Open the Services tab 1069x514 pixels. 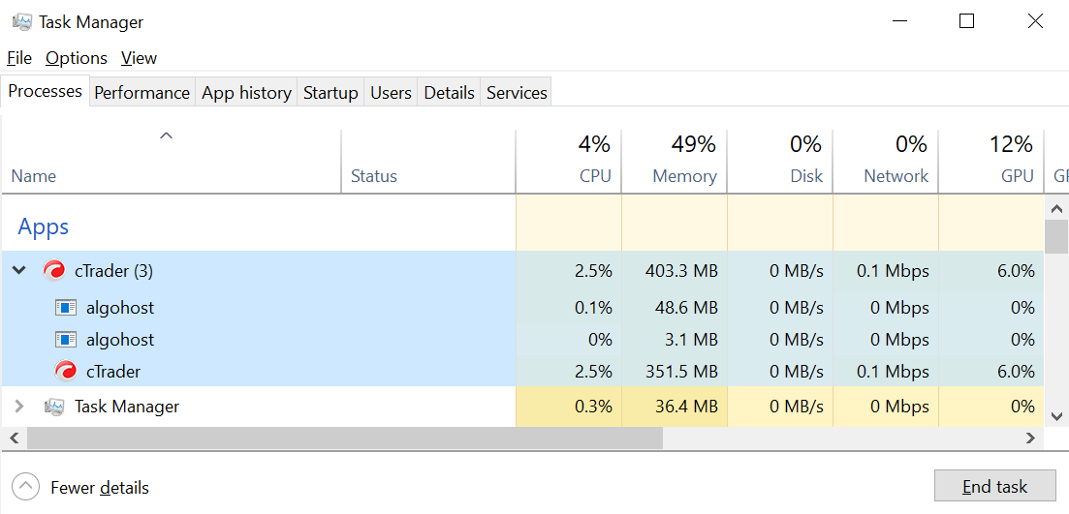(517, 93)
